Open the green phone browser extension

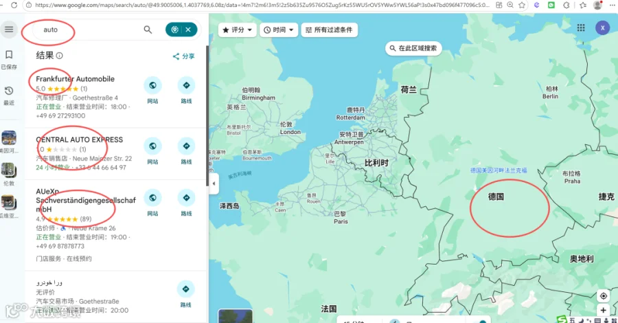pyautogui.click(x=551, y=5)
